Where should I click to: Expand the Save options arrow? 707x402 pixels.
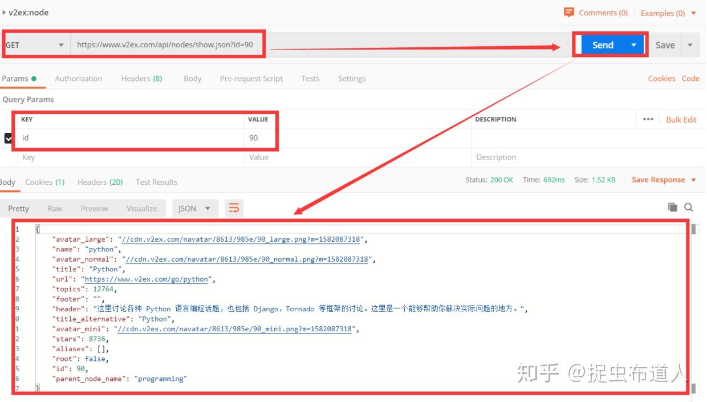690,45
